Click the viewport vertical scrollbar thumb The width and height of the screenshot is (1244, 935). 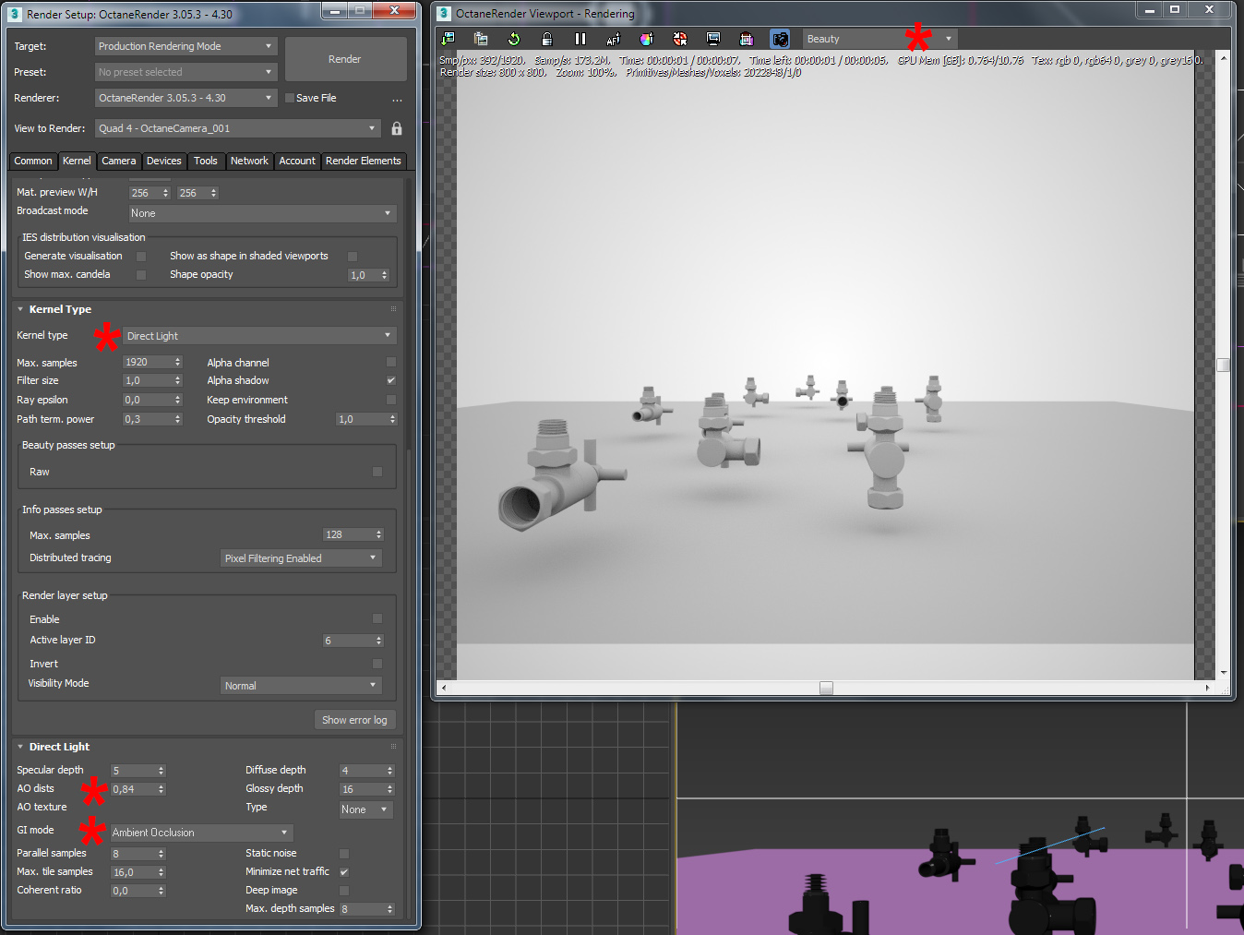click(1224, 365)
